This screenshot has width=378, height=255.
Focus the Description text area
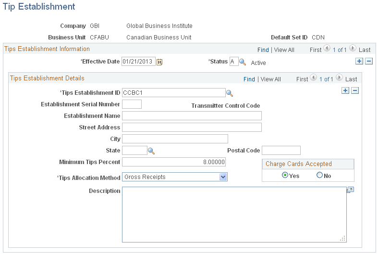click(234, 215)
